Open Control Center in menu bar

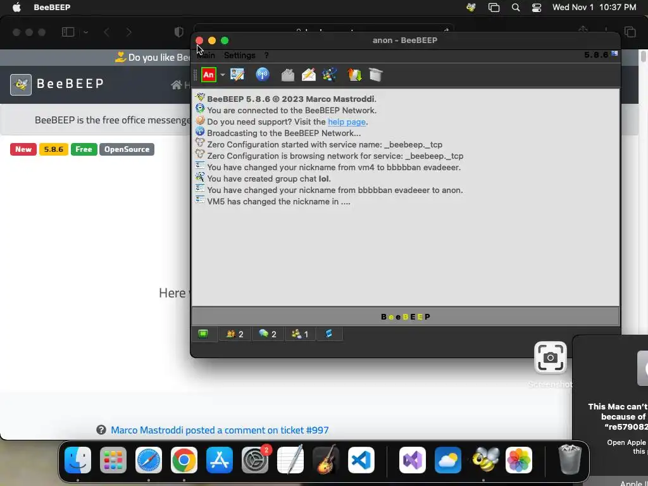coord(537,7)
